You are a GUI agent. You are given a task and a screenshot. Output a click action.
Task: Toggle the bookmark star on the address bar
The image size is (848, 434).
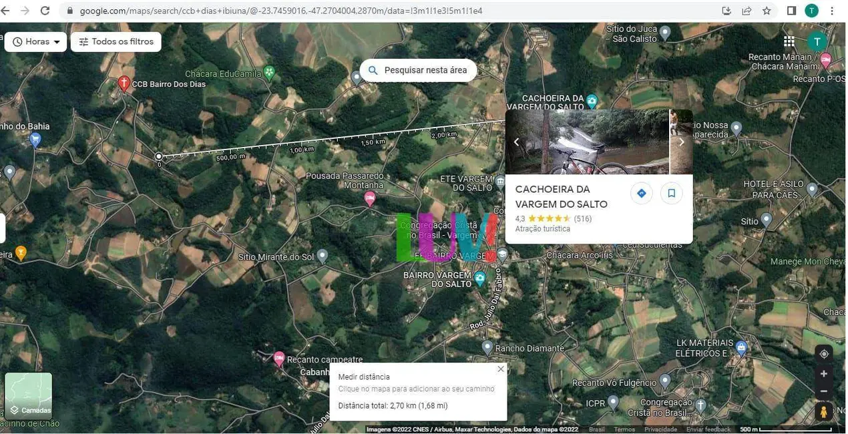pos(766,11)
